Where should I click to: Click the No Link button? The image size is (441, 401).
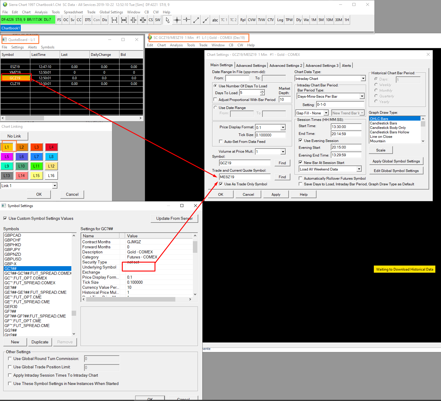14,136
